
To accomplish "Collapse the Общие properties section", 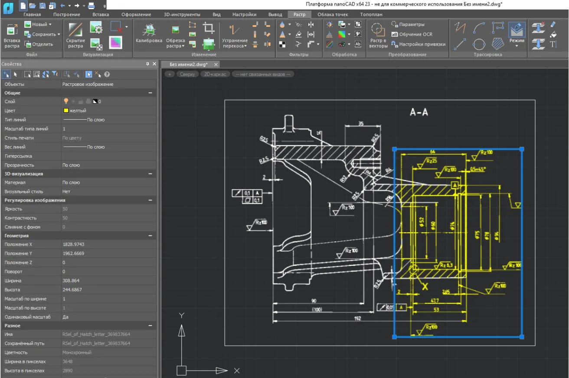I will 150,92.
